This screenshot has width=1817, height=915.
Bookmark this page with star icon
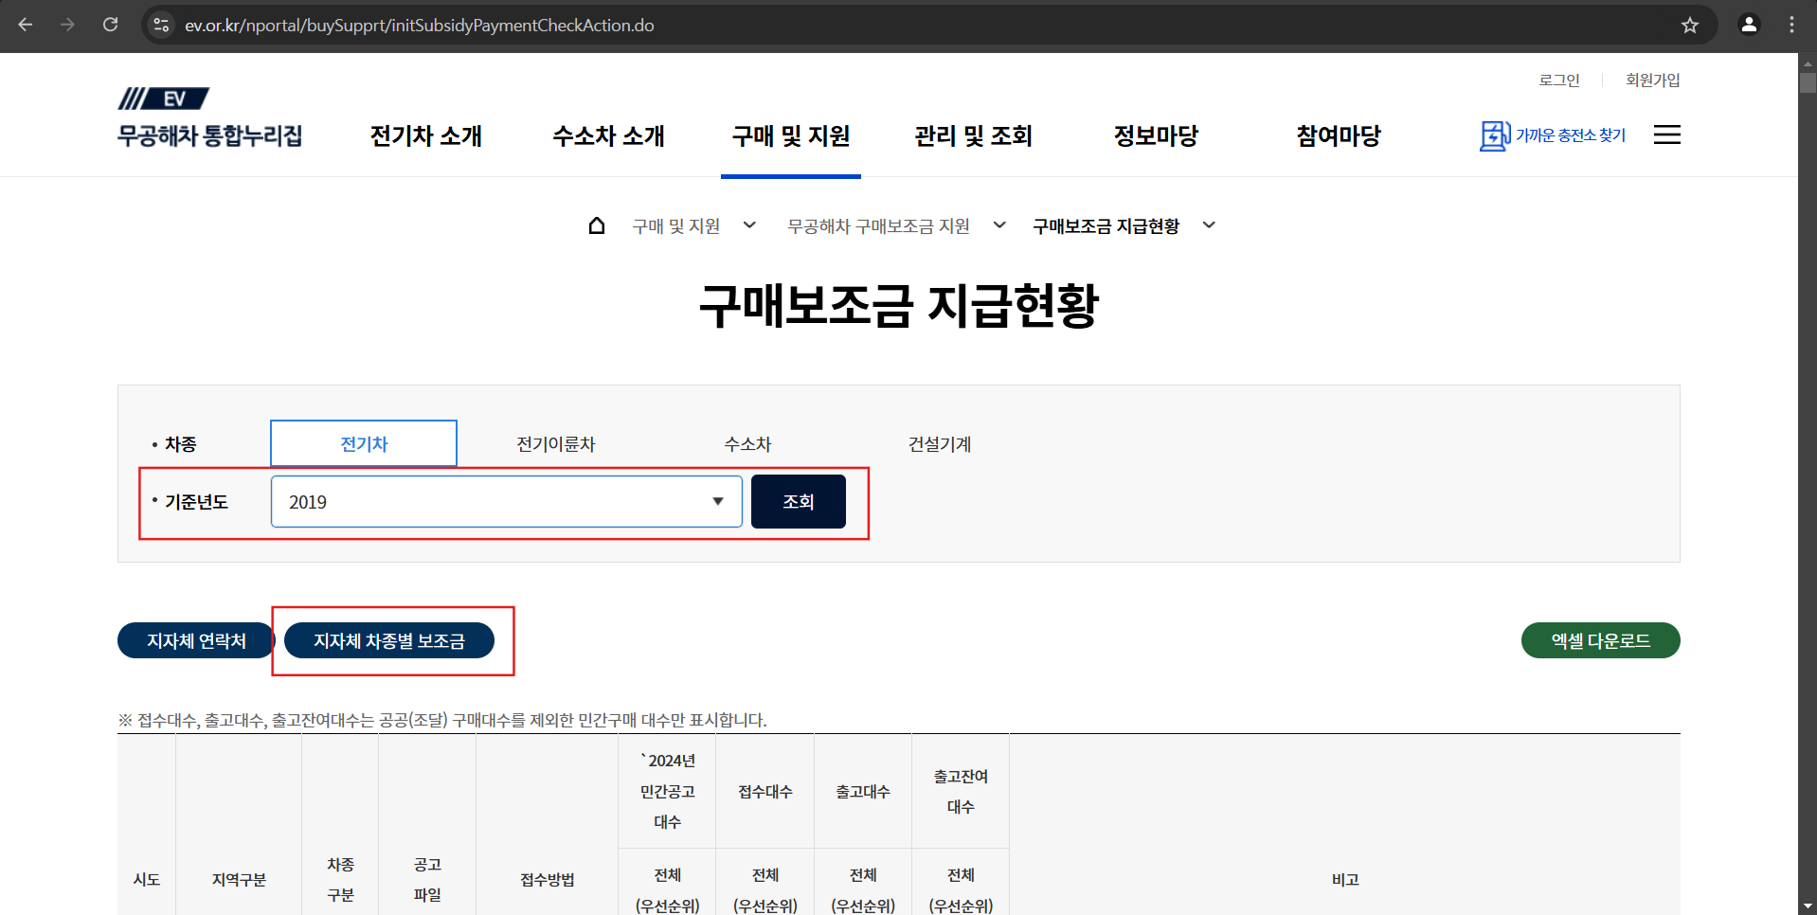1690,26
